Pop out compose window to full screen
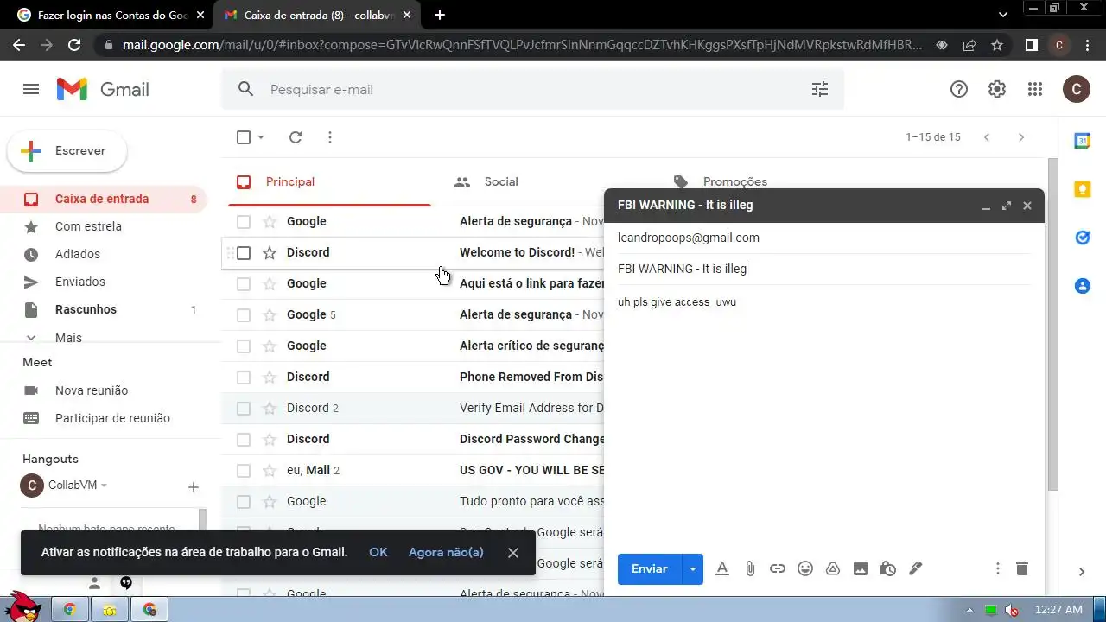 pyautogui.click(x=1007, y=206)
